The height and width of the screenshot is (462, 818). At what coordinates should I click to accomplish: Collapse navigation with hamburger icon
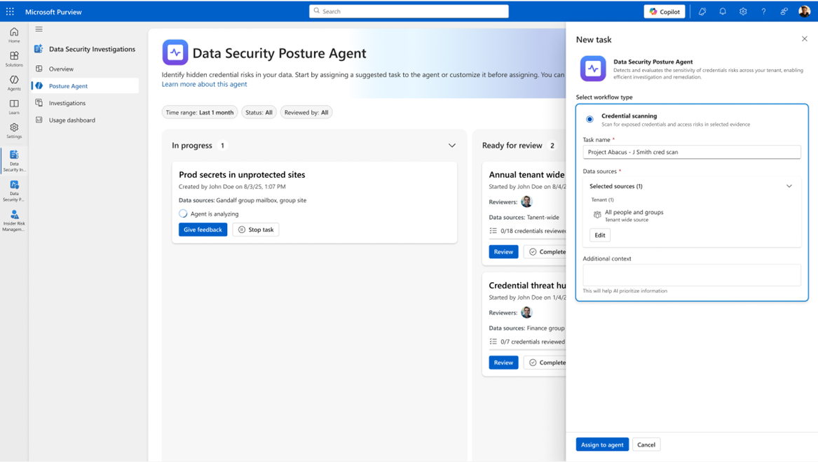point(39,29)
